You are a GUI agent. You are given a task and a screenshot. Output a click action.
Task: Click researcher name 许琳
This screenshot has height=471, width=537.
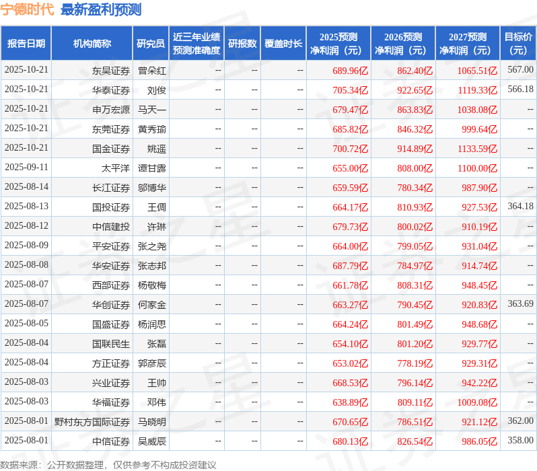157,227
